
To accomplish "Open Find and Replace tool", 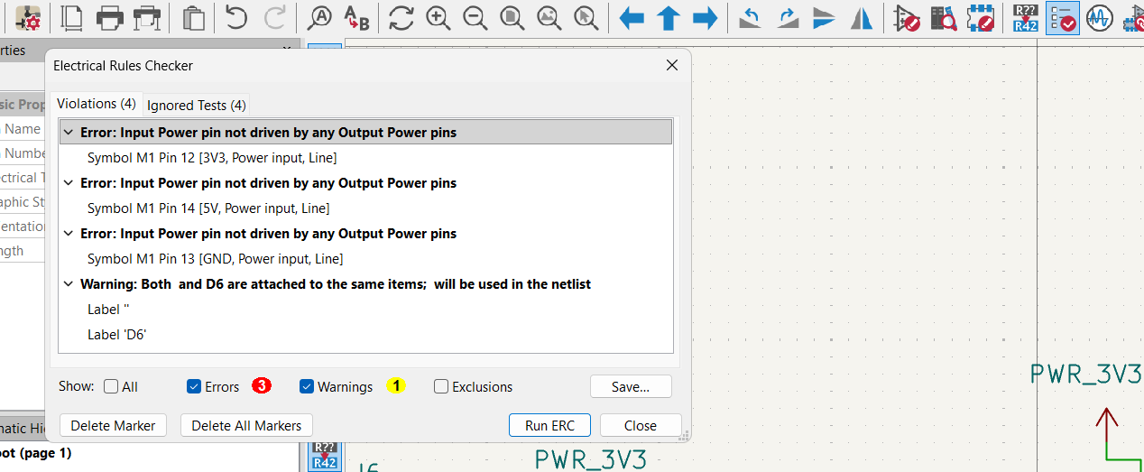I will 357,17.
